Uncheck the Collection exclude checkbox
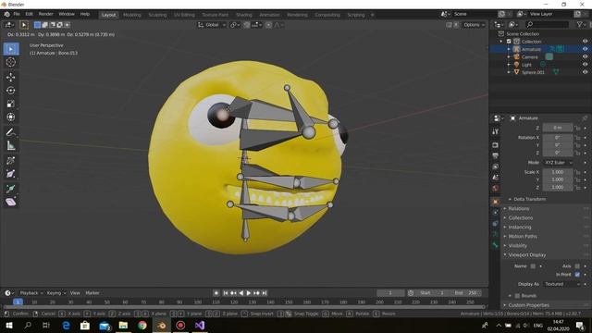This screenshot has height=333, width=592. point(509,42)
